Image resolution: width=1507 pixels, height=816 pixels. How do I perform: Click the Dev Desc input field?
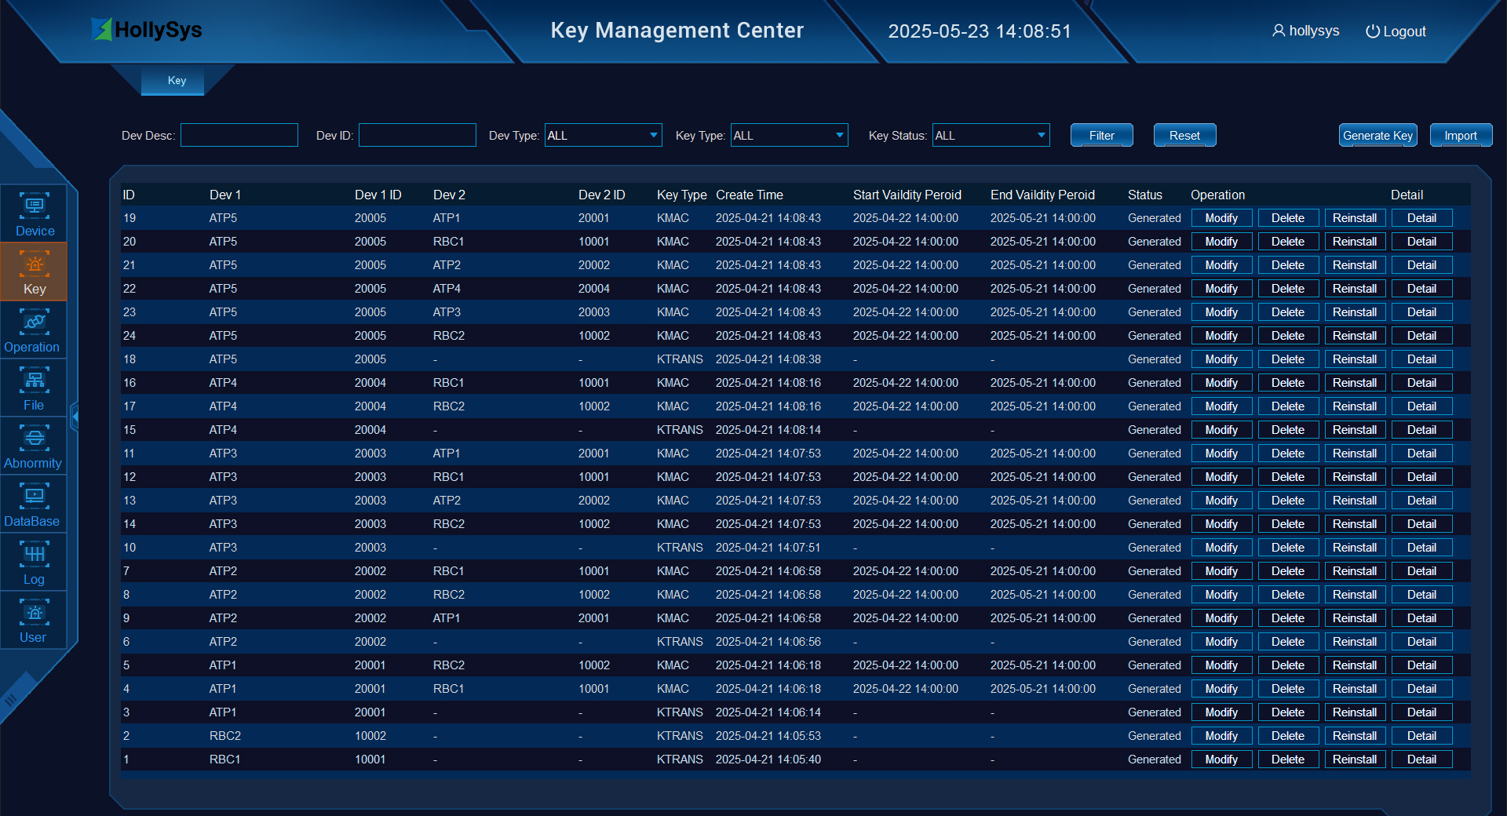click(x=239, y=136)
